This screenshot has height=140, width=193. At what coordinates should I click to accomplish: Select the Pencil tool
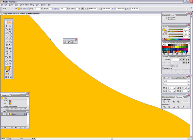click(10, 38)
